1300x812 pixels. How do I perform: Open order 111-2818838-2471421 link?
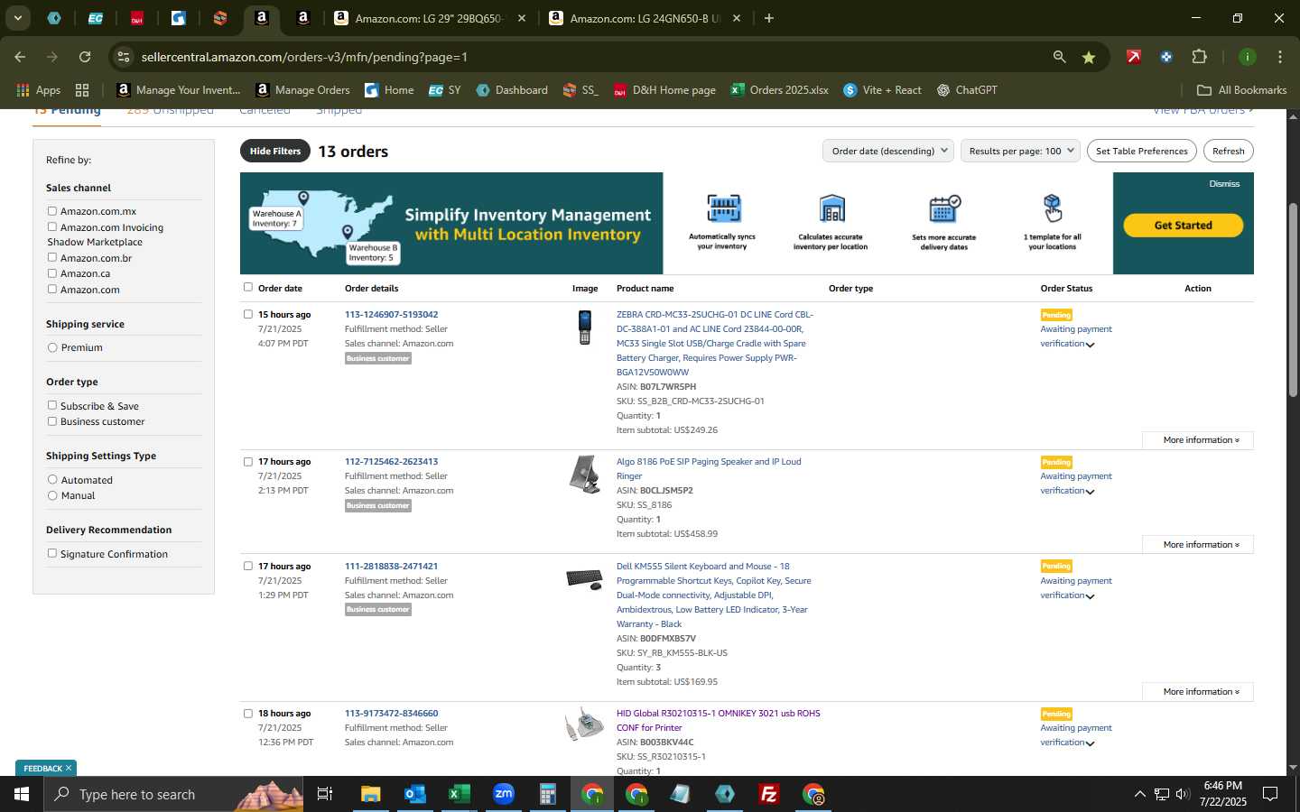pyautogui.click(x=391, y=566)
